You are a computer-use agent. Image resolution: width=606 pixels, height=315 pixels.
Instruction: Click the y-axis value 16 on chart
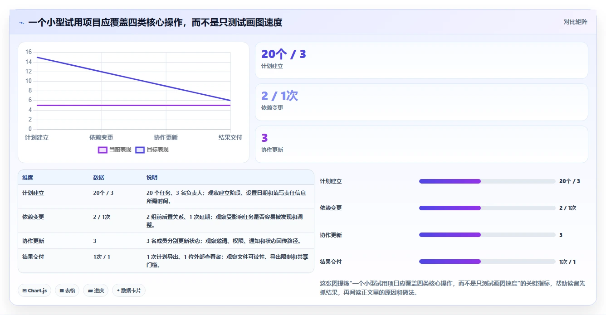point(29,52)
